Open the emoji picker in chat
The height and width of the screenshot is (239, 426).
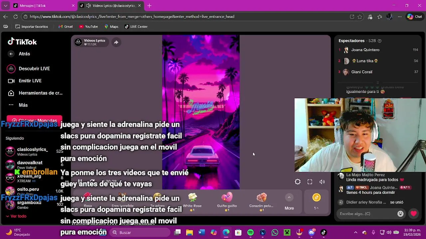pos(401,214)
